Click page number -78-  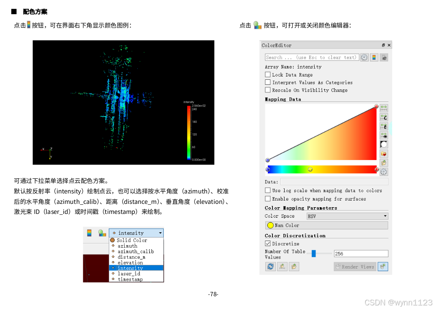(213, 294)
